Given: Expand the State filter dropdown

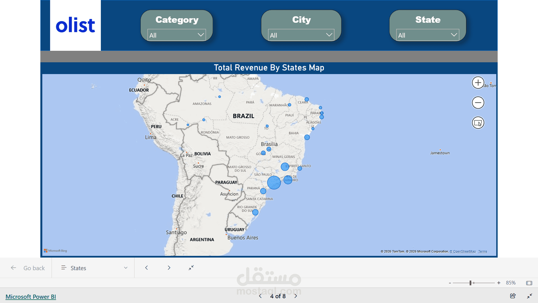Looking at the screenshot, I should (x=428, y=35).
